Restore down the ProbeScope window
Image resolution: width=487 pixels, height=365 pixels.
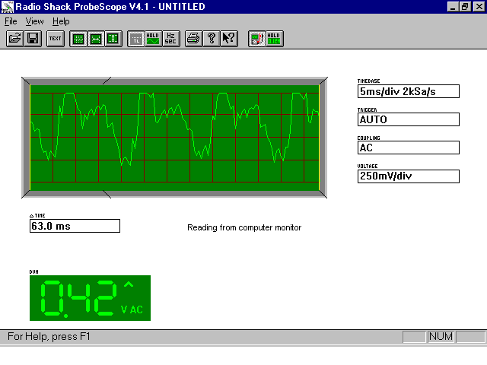[x=465, y=7]
